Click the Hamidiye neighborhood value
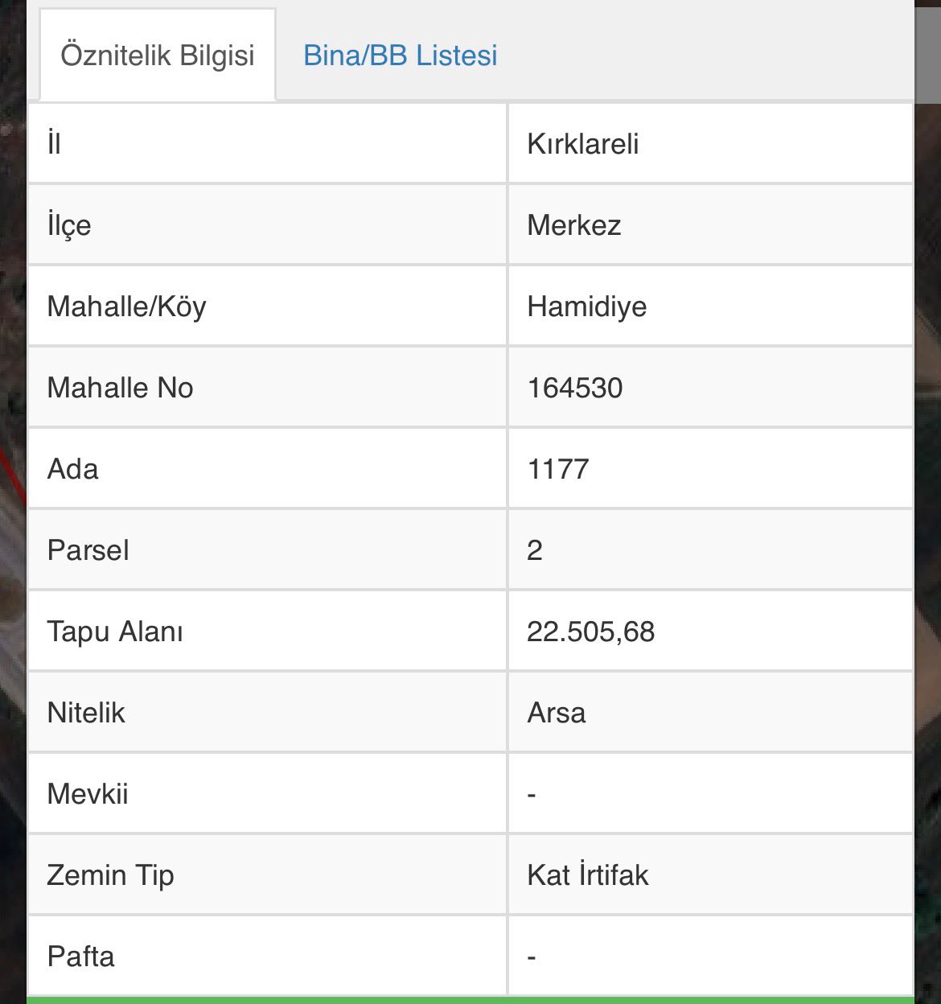 (586, 307)
